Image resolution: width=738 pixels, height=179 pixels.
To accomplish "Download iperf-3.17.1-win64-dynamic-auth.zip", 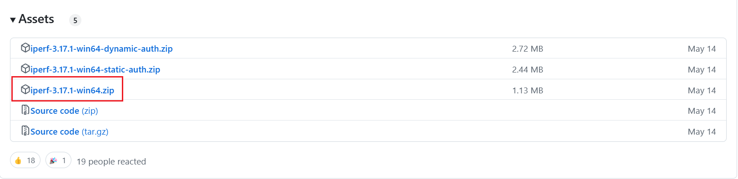I will [x=101, y=48].
